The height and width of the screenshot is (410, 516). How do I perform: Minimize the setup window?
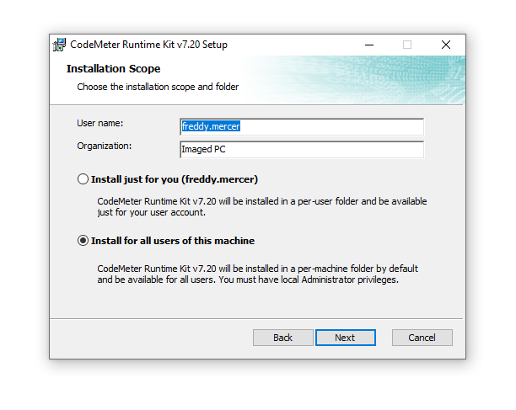tap(369, 45)
